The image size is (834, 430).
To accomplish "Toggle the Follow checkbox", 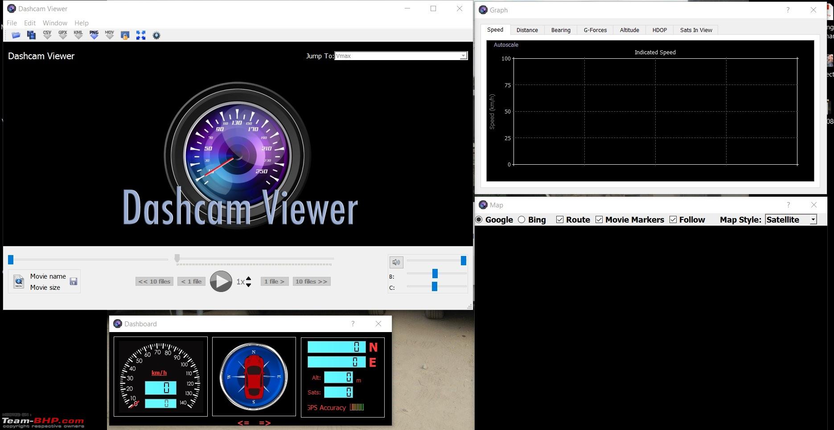I will pos(673,219).
